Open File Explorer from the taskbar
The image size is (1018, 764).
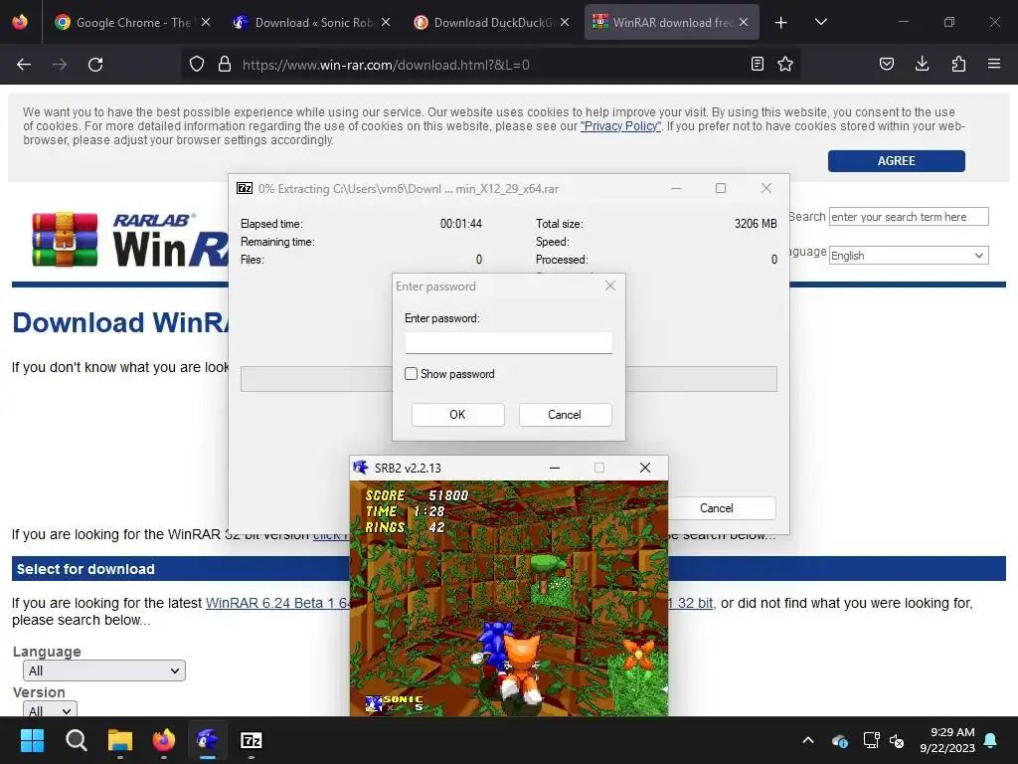click(120, 740)
